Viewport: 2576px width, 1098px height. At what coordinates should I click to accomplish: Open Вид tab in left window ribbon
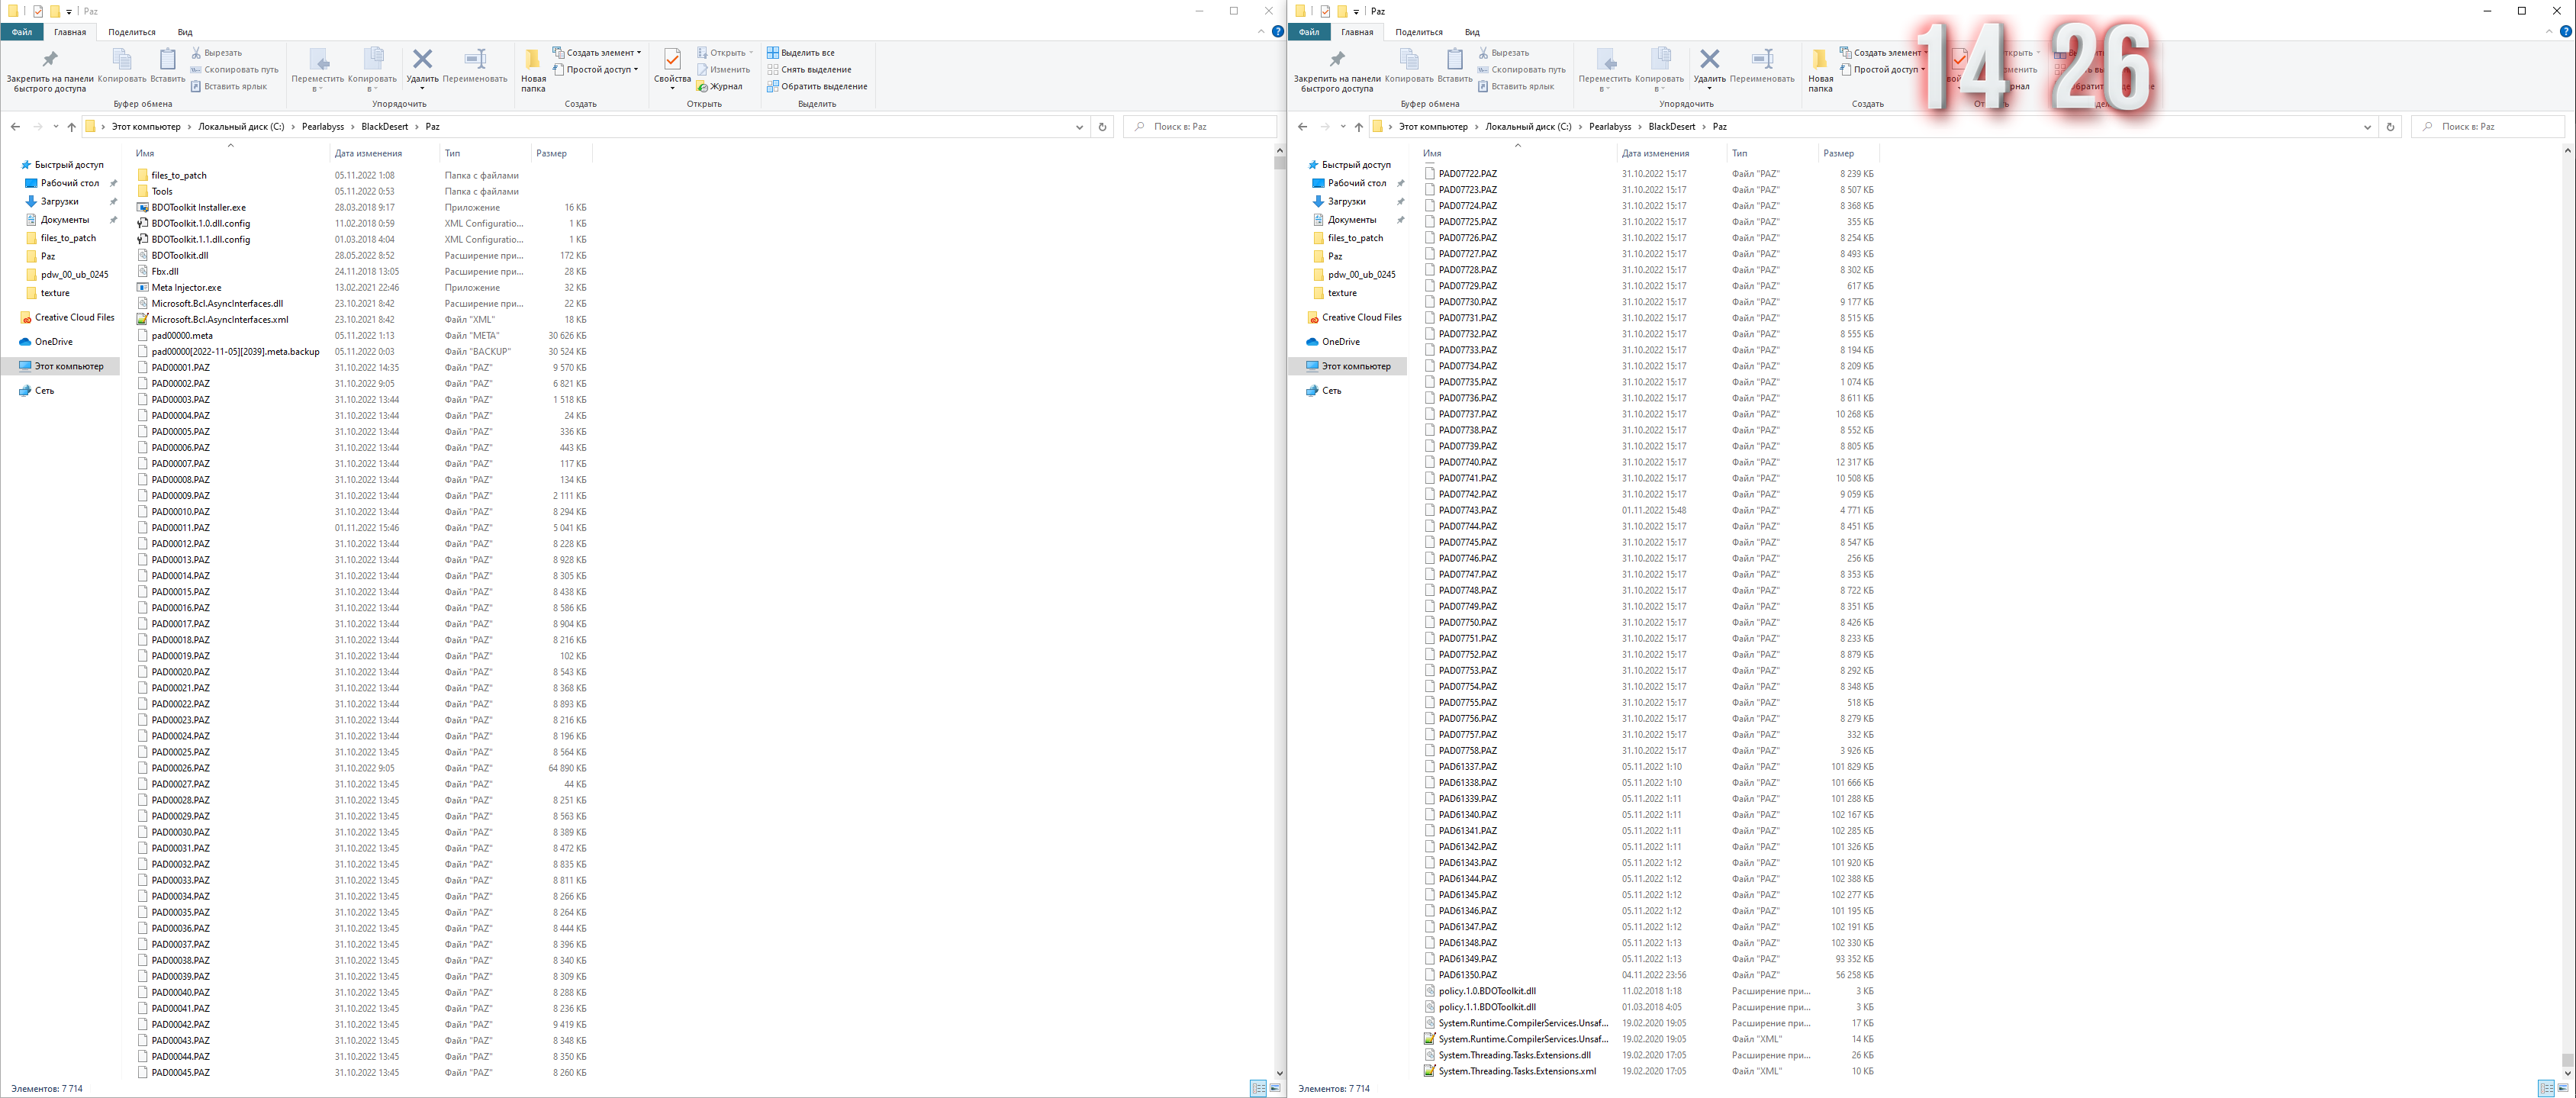click(185, 32)
